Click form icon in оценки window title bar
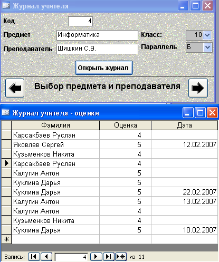 (x=5, y=113)
